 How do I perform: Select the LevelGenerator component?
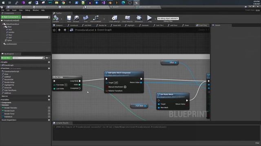[x=10, y=44]
